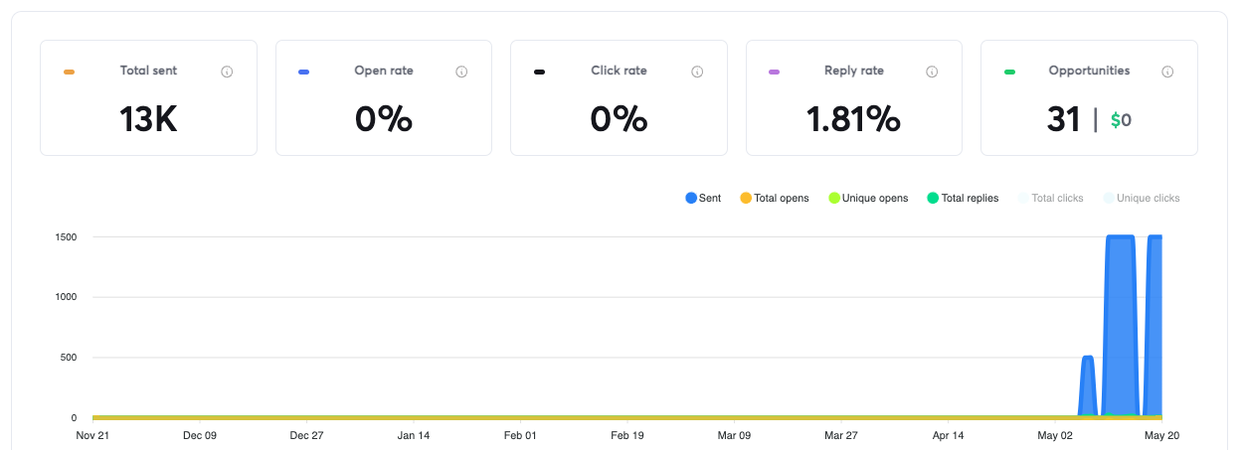Click the 31 opportunities count
This screenshot has height=450, width=1244.
pyautogui.click(x=1063, y=120)
